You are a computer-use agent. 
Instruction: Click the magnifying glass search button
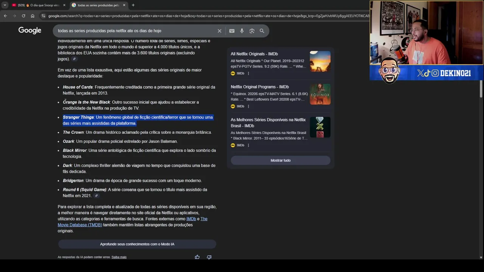(262, 31)
